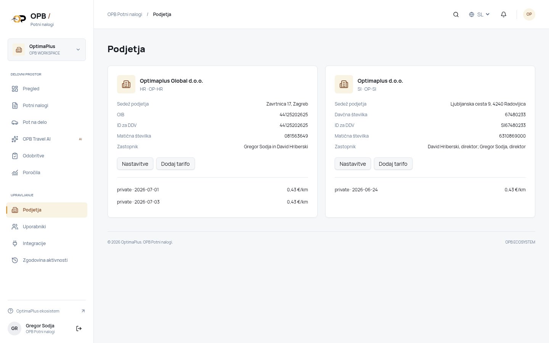Screen dimensions: 549x343
Task: Open search with the magnifier icon
Action: (456, 14)
